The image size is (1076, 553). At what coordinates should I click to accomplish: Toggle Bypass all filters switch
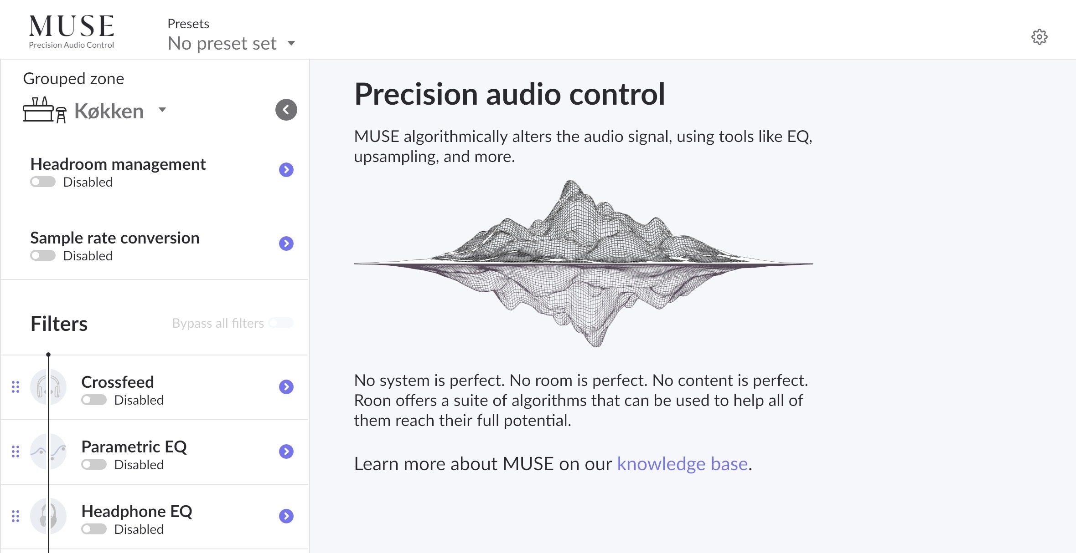281,323
